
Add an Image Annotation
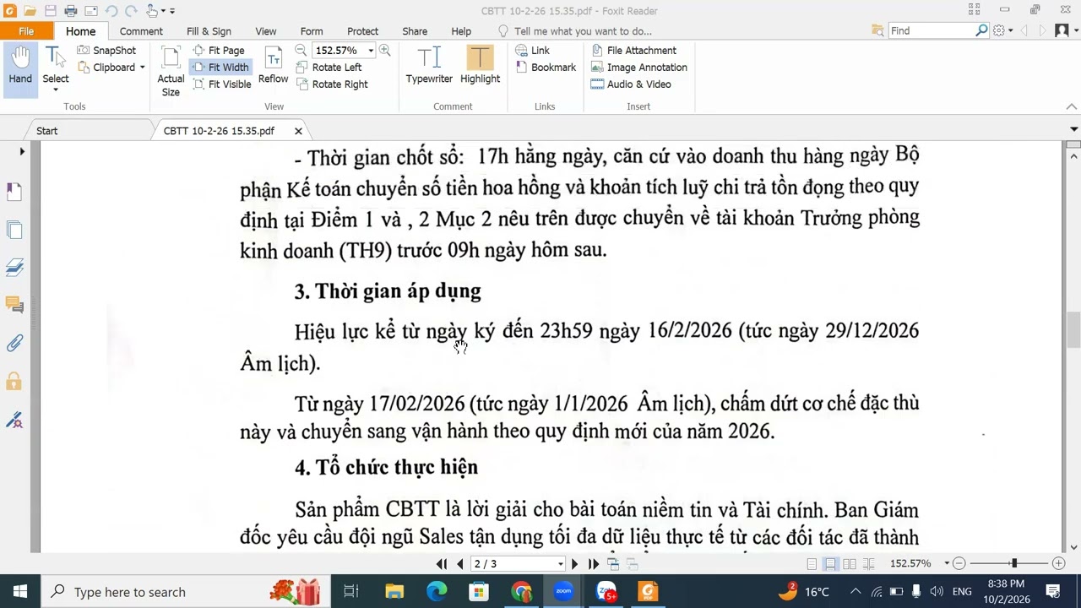pos(638,68)
